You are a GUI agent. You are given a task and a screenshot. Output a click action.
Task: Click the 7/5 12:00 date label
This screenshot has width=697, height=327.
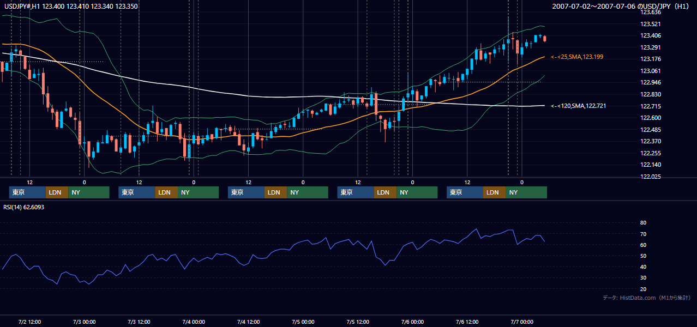(x=358, y=322)
